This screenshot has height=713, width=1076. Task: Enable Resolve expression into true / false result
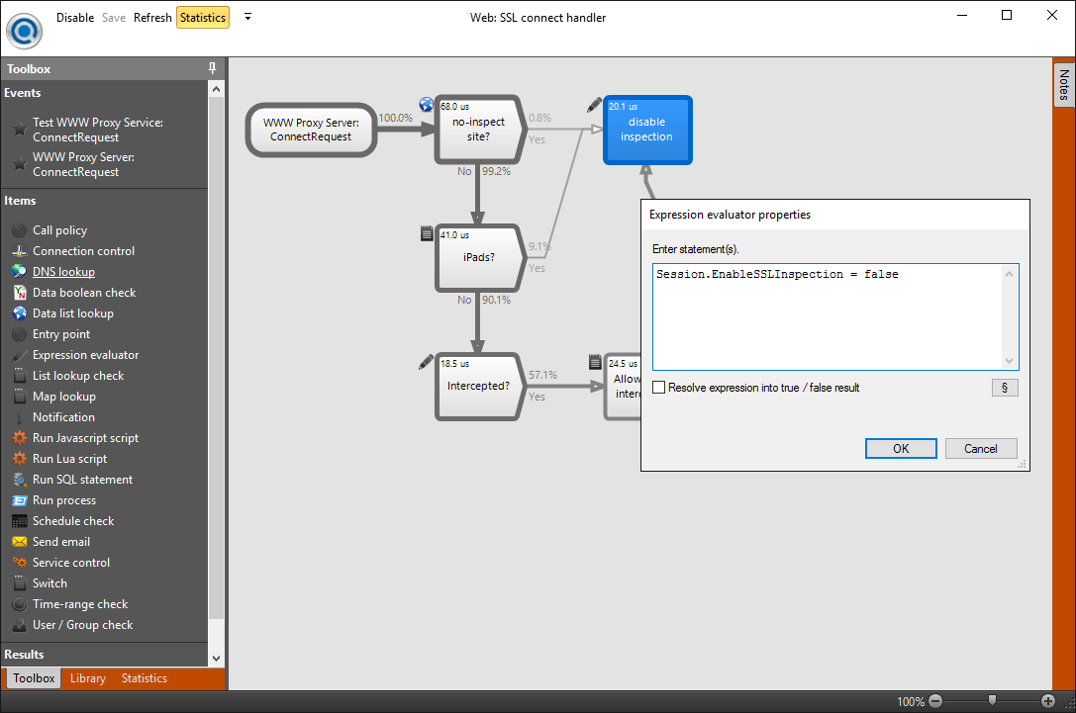tap(659, 388)
